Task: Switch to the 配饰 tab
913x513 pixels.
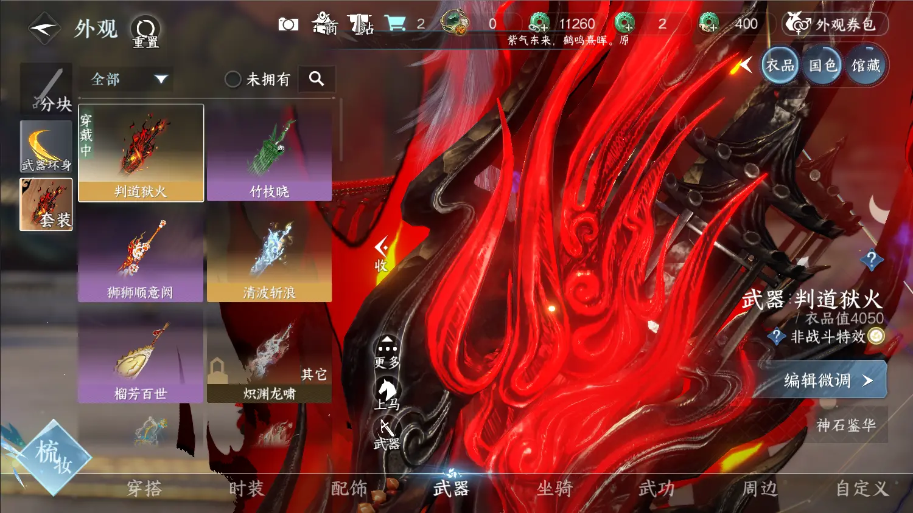Action: coord(349,489)
